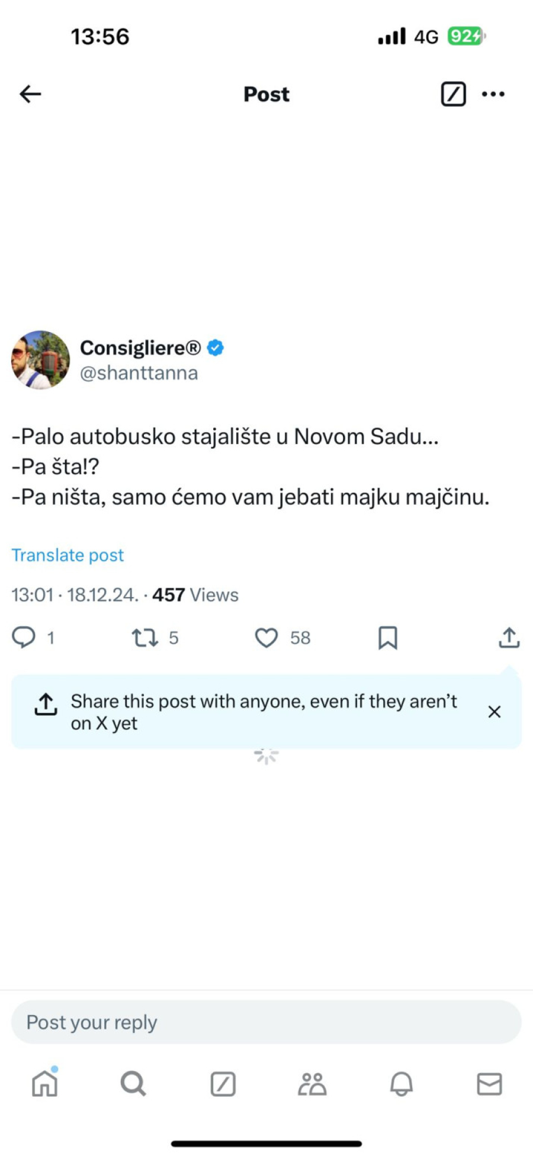Repost this post using the retweet icon
This screenshot has height=1157, width=533.
[145, 638]
